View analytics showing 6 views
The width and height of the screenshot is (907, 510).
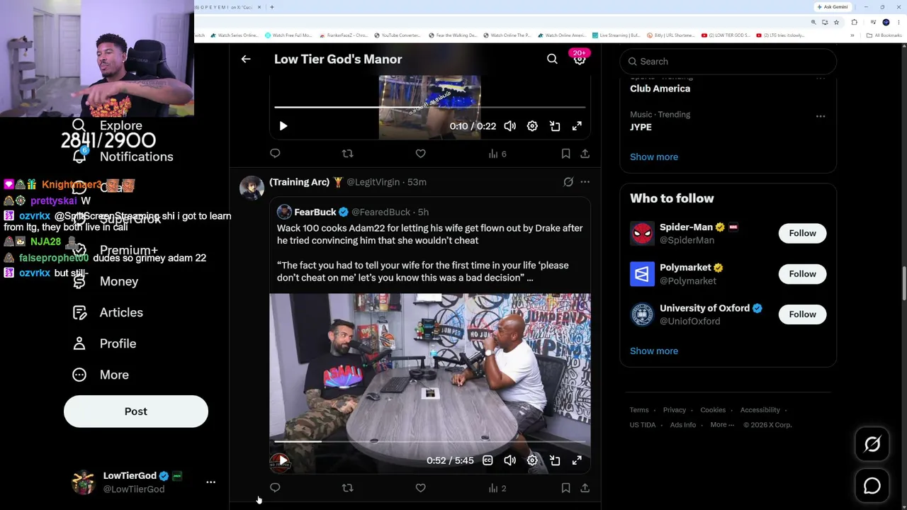click(x=497, y=154)
